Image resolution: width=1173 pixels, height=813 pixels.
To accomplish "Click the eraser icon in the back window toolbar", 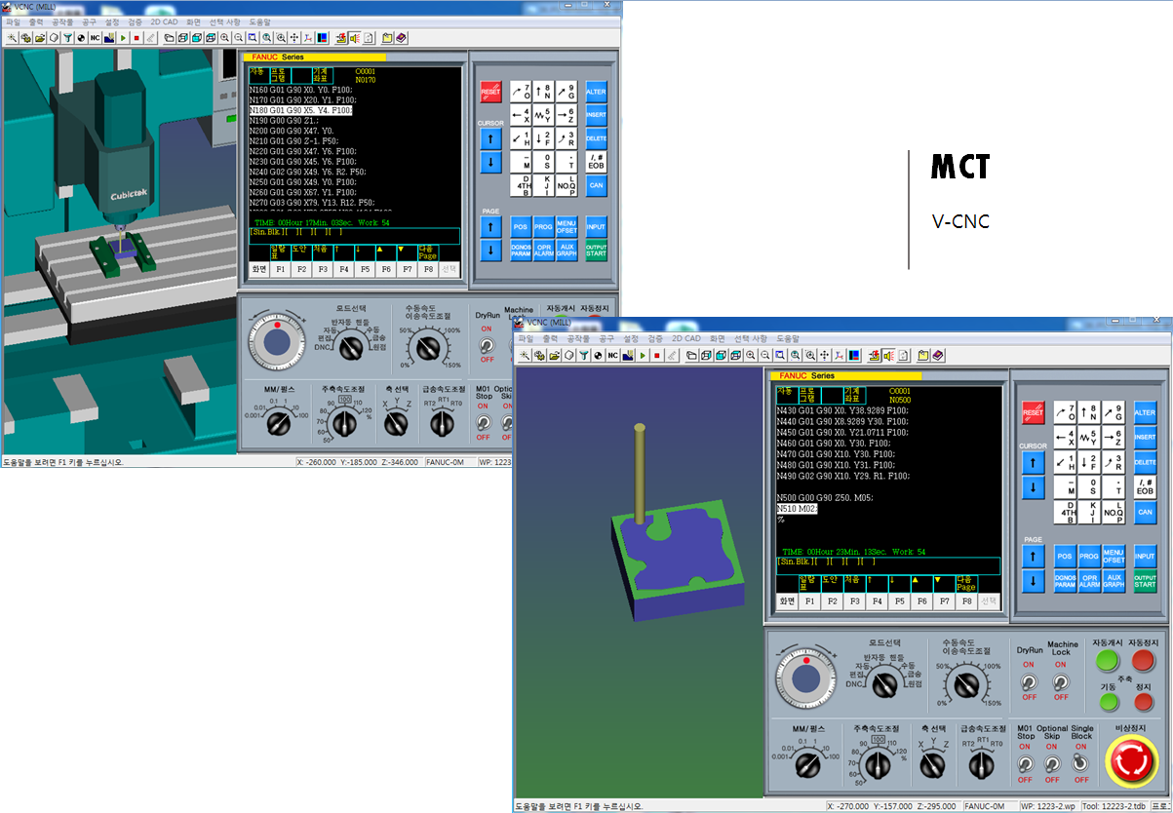I will point(150,38).
